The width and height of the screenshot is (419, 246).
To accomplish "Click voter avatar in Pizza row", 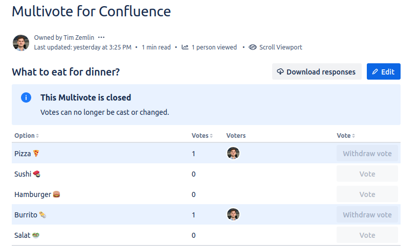I will click(x=233, y=153).
